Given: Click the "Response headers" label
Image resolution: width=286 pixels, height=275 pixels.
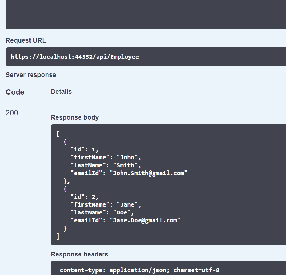Looking at the screenshot, I should pos(79,254).
